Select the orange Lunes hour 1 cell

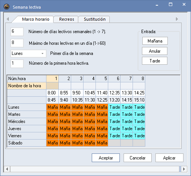tap(52, 107)
